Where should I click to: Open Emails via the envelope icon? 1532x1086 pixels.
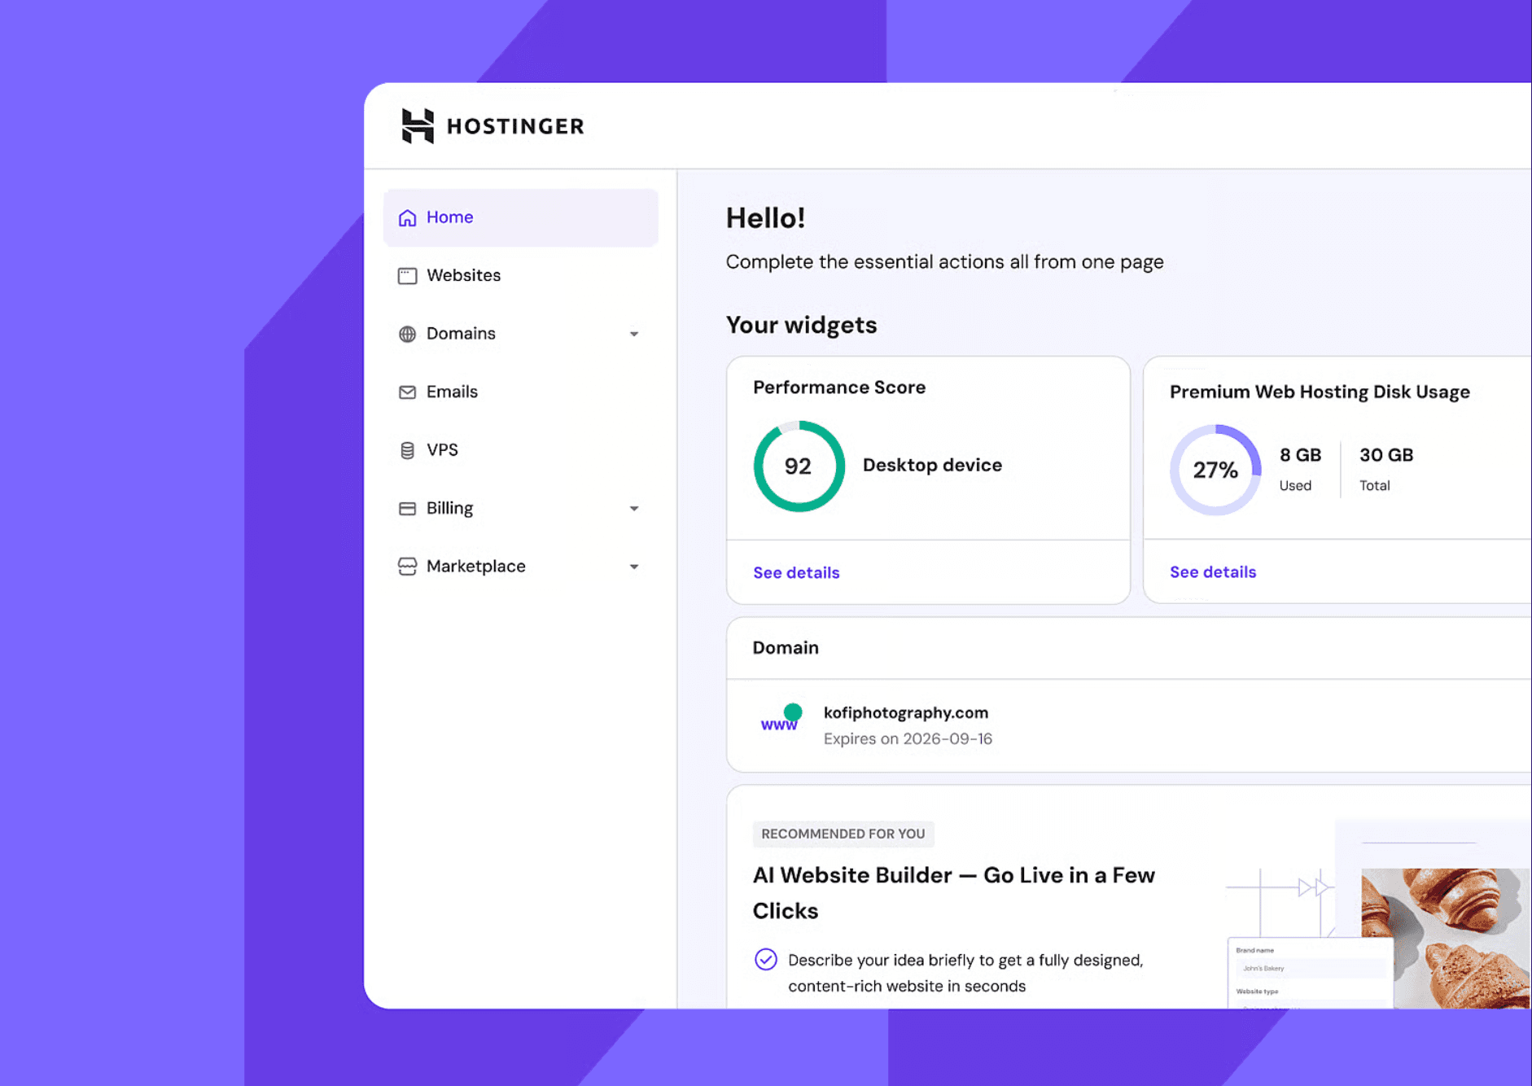click(407, 392)
